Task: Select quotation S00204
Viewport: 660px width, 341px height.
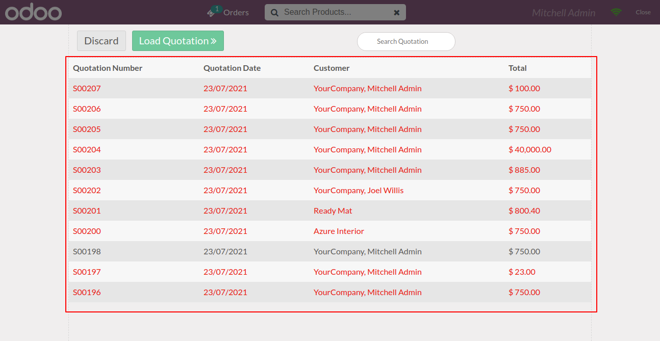Action: pos(330,149)
